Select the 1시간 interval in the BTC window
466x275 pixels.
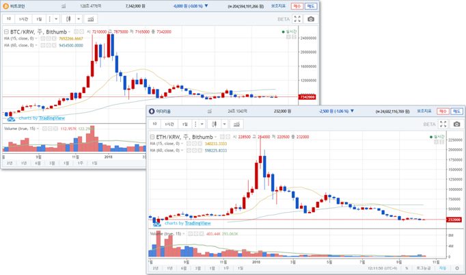(x=23, y=19)
